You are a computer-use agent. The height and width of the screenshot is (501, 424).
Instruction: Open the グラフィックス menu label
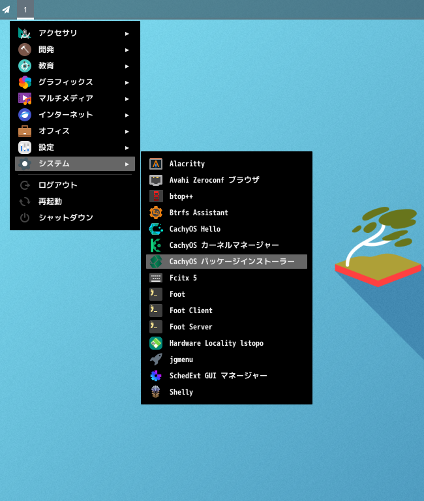pos(65,82)
